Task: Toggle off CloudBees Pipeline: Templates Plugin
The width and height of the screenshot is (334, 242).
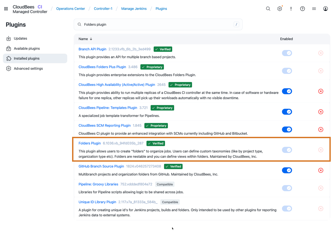Action: pos(287,112)
